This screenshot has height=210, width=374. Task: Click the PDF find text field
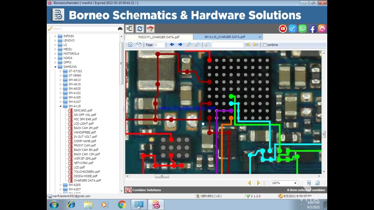pyautogui.click(x=227, y=45)
